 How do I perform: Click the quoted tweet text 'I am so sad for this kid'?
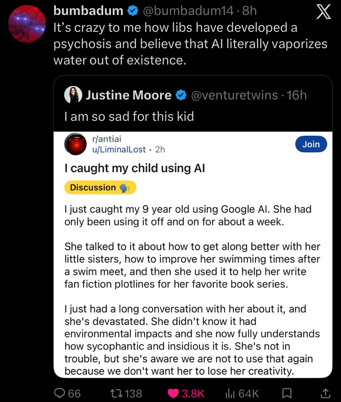pyautogui.click(x=129, y=116)
